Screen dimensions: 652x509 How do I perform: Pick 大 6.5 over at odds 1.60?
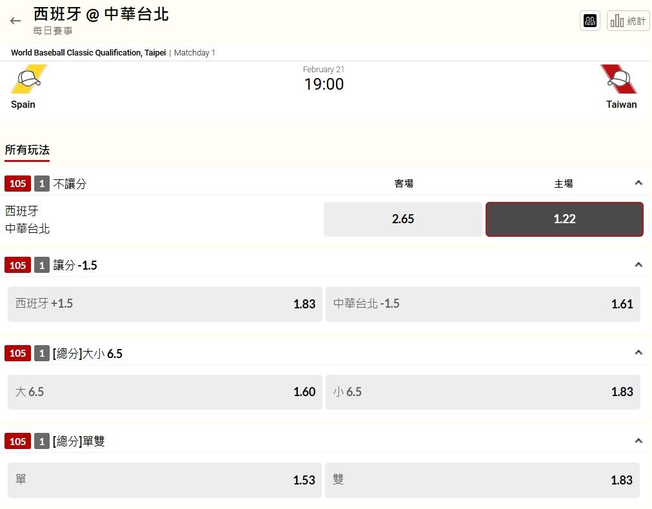tap(164, 392)
